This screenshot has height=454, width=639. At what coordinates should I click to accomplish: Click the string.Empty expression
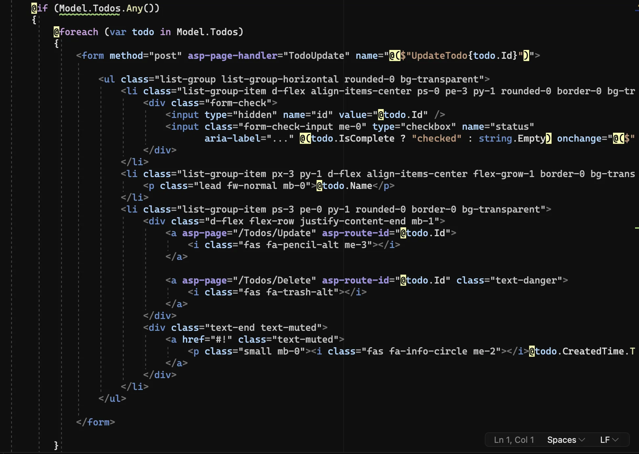pos(512,138)
